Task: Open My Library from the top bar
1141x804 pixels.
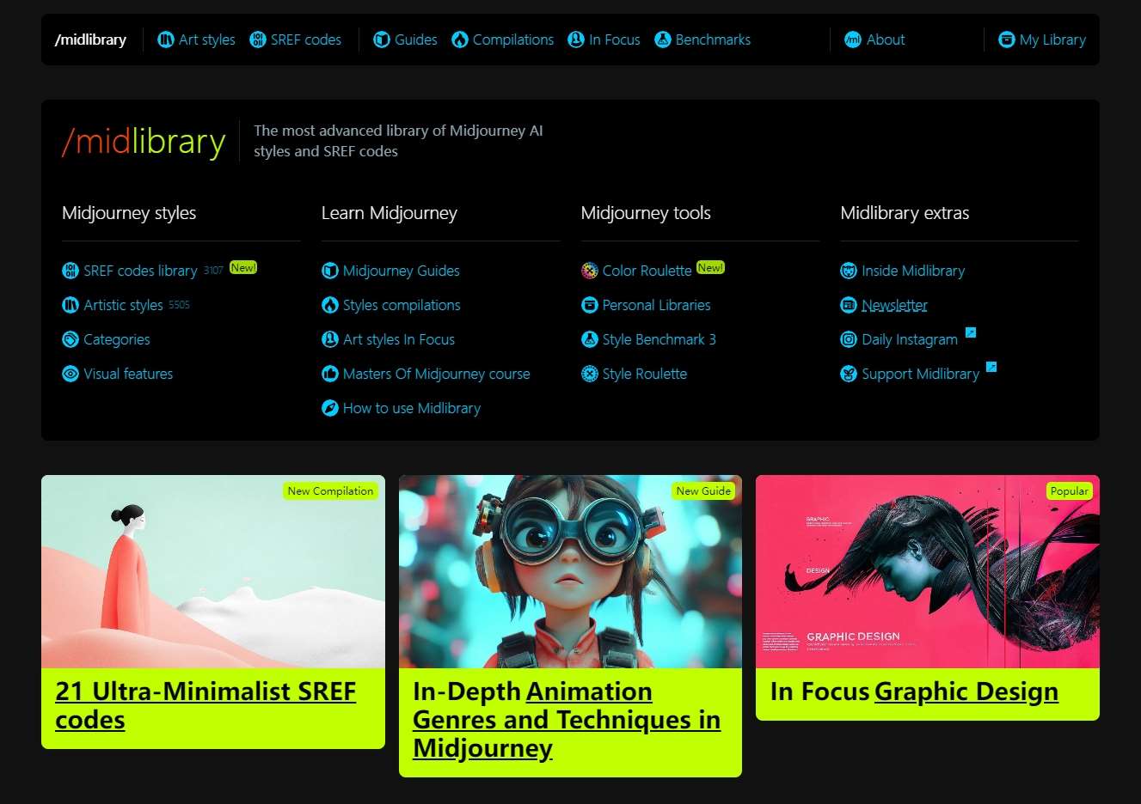Action: pos(1042,40)
